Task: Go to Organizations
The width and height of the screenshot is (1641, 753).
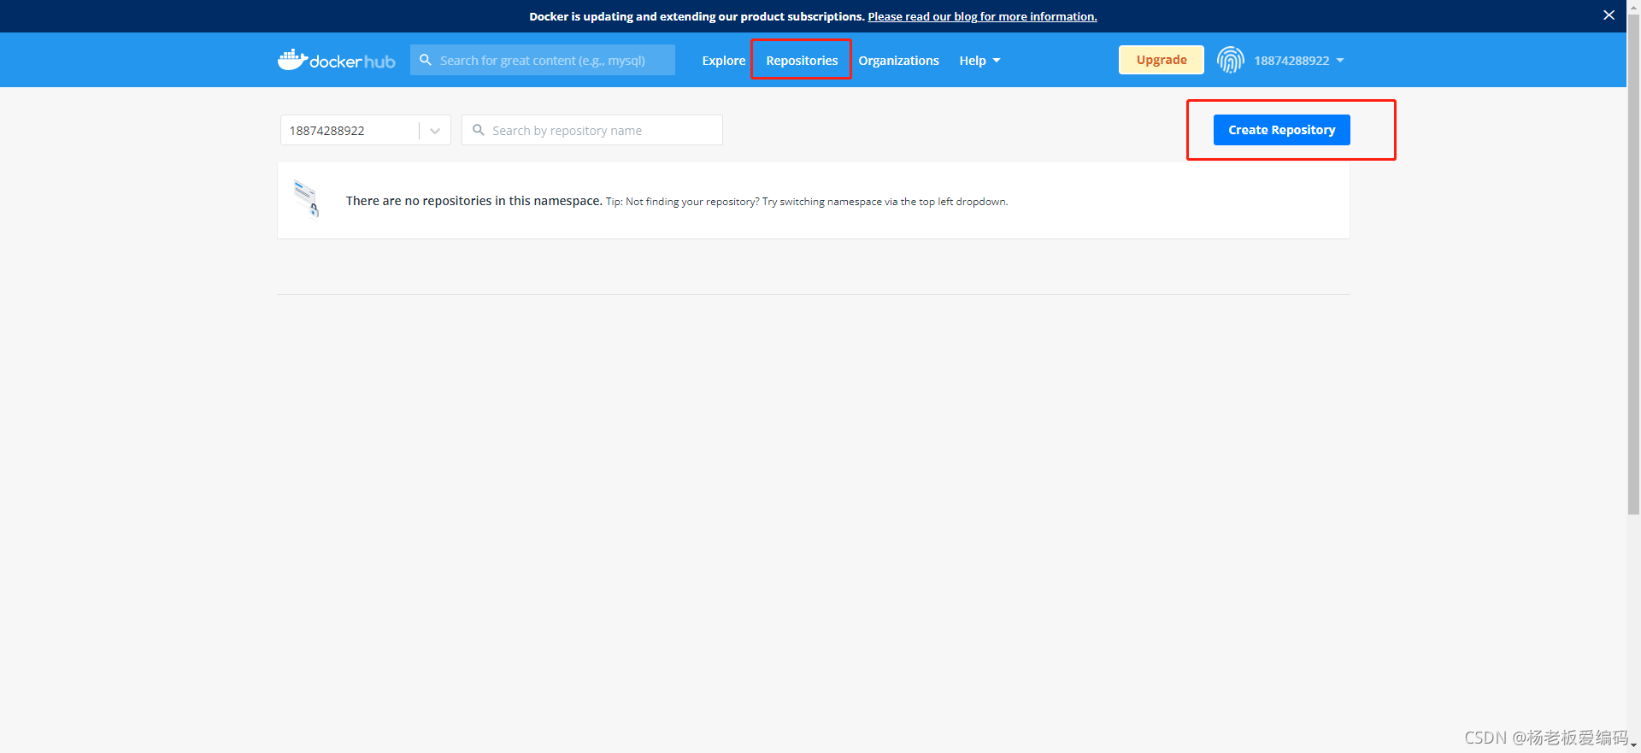Action: coord(898,61)
